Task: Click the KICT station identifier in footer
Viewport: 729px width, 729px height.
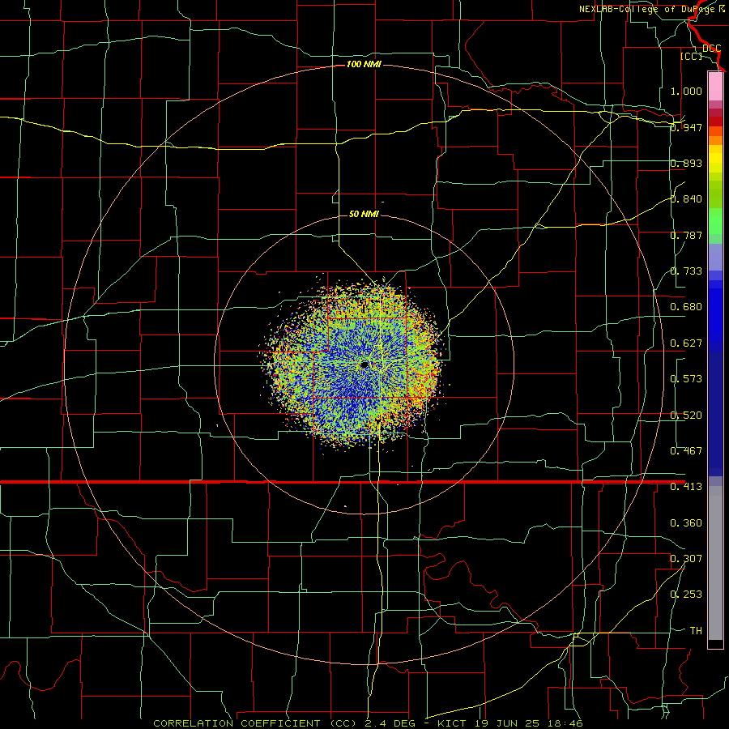Action: 451,723
